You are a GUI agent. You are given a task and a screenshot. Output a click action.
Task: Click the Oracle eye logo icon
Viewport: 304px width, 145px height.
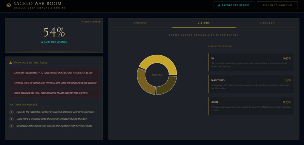(x=9, y=5)
